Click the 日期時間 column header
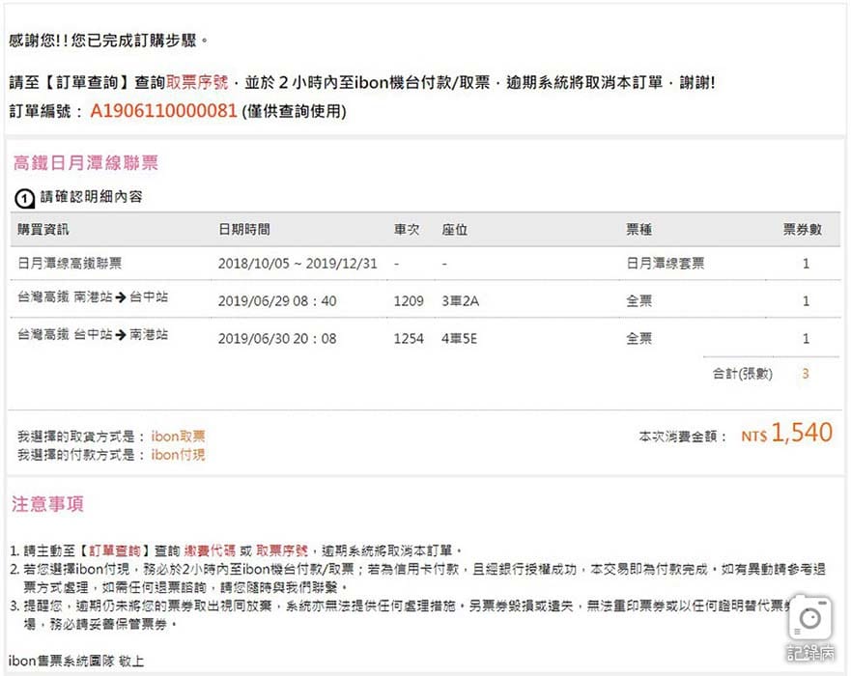 pyautogui.click(x=244, y=230)
